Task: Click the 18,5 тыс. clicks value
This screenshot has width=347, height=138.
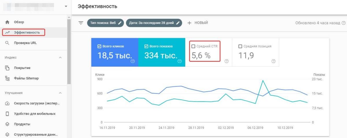Action: pyautogui.click(x=115, y=55)
